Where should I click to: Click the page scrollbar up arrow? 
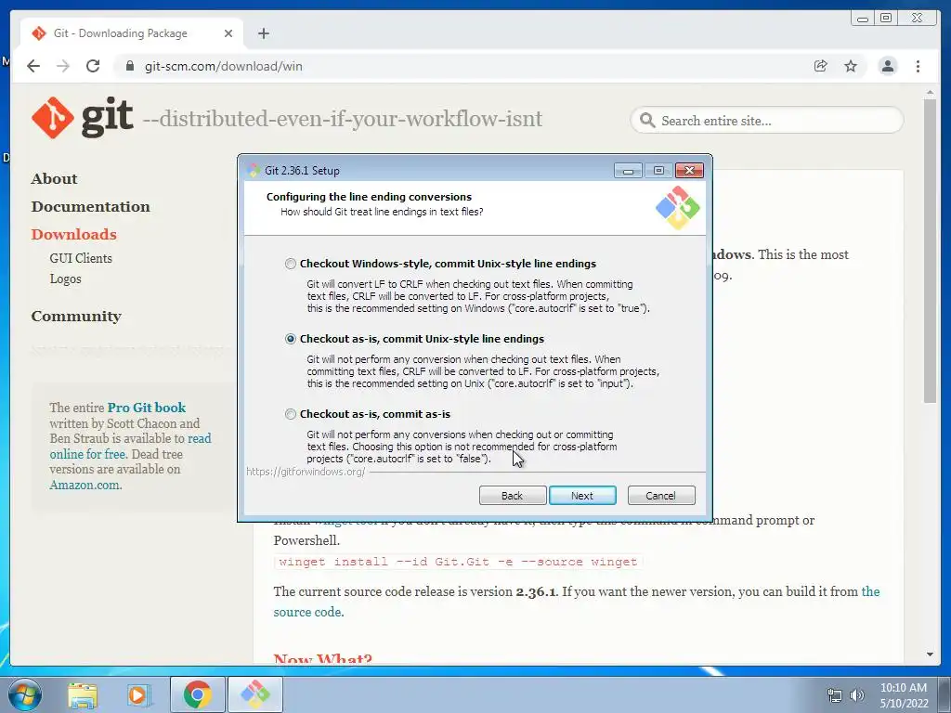coord(931,93)
